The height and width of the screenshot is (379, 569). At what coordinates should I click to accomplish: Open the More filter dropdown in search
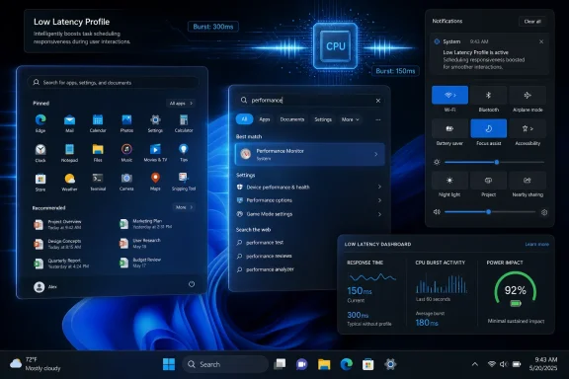tap(350, 119)
